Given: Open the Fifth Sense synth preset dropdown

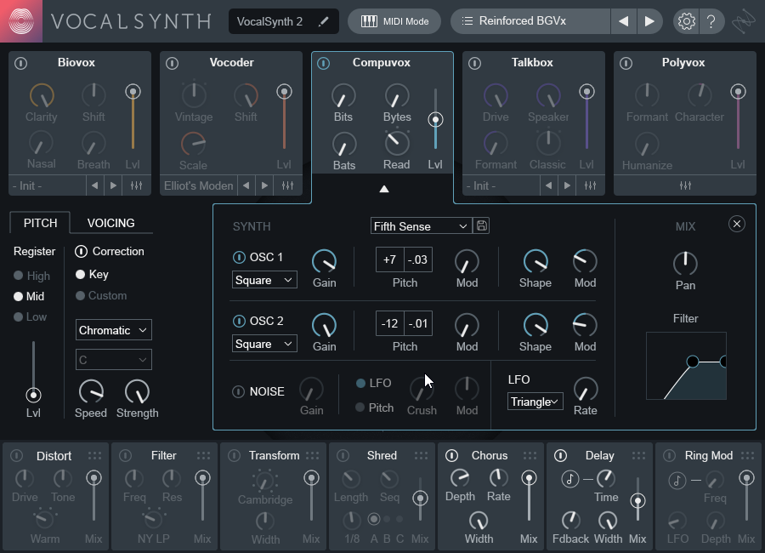Looking at the screenshot, I should pyautogui.click(x=421, y=226).
